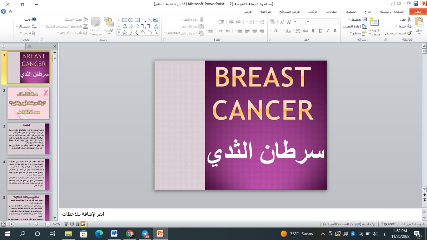This screenshot has height=240, width=427.
Task: Toggle Italic formatting
Action: tap(328, 31)
